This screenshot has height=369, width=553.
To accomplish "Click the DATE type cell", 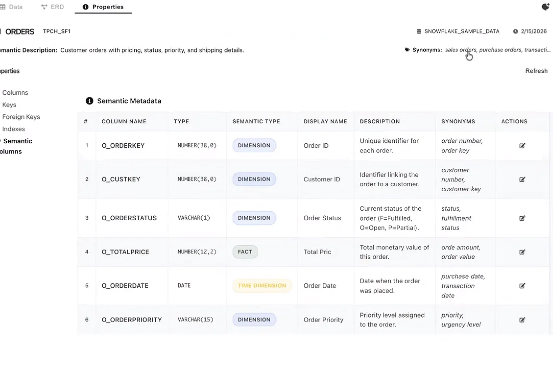I will tap(184, 286).
